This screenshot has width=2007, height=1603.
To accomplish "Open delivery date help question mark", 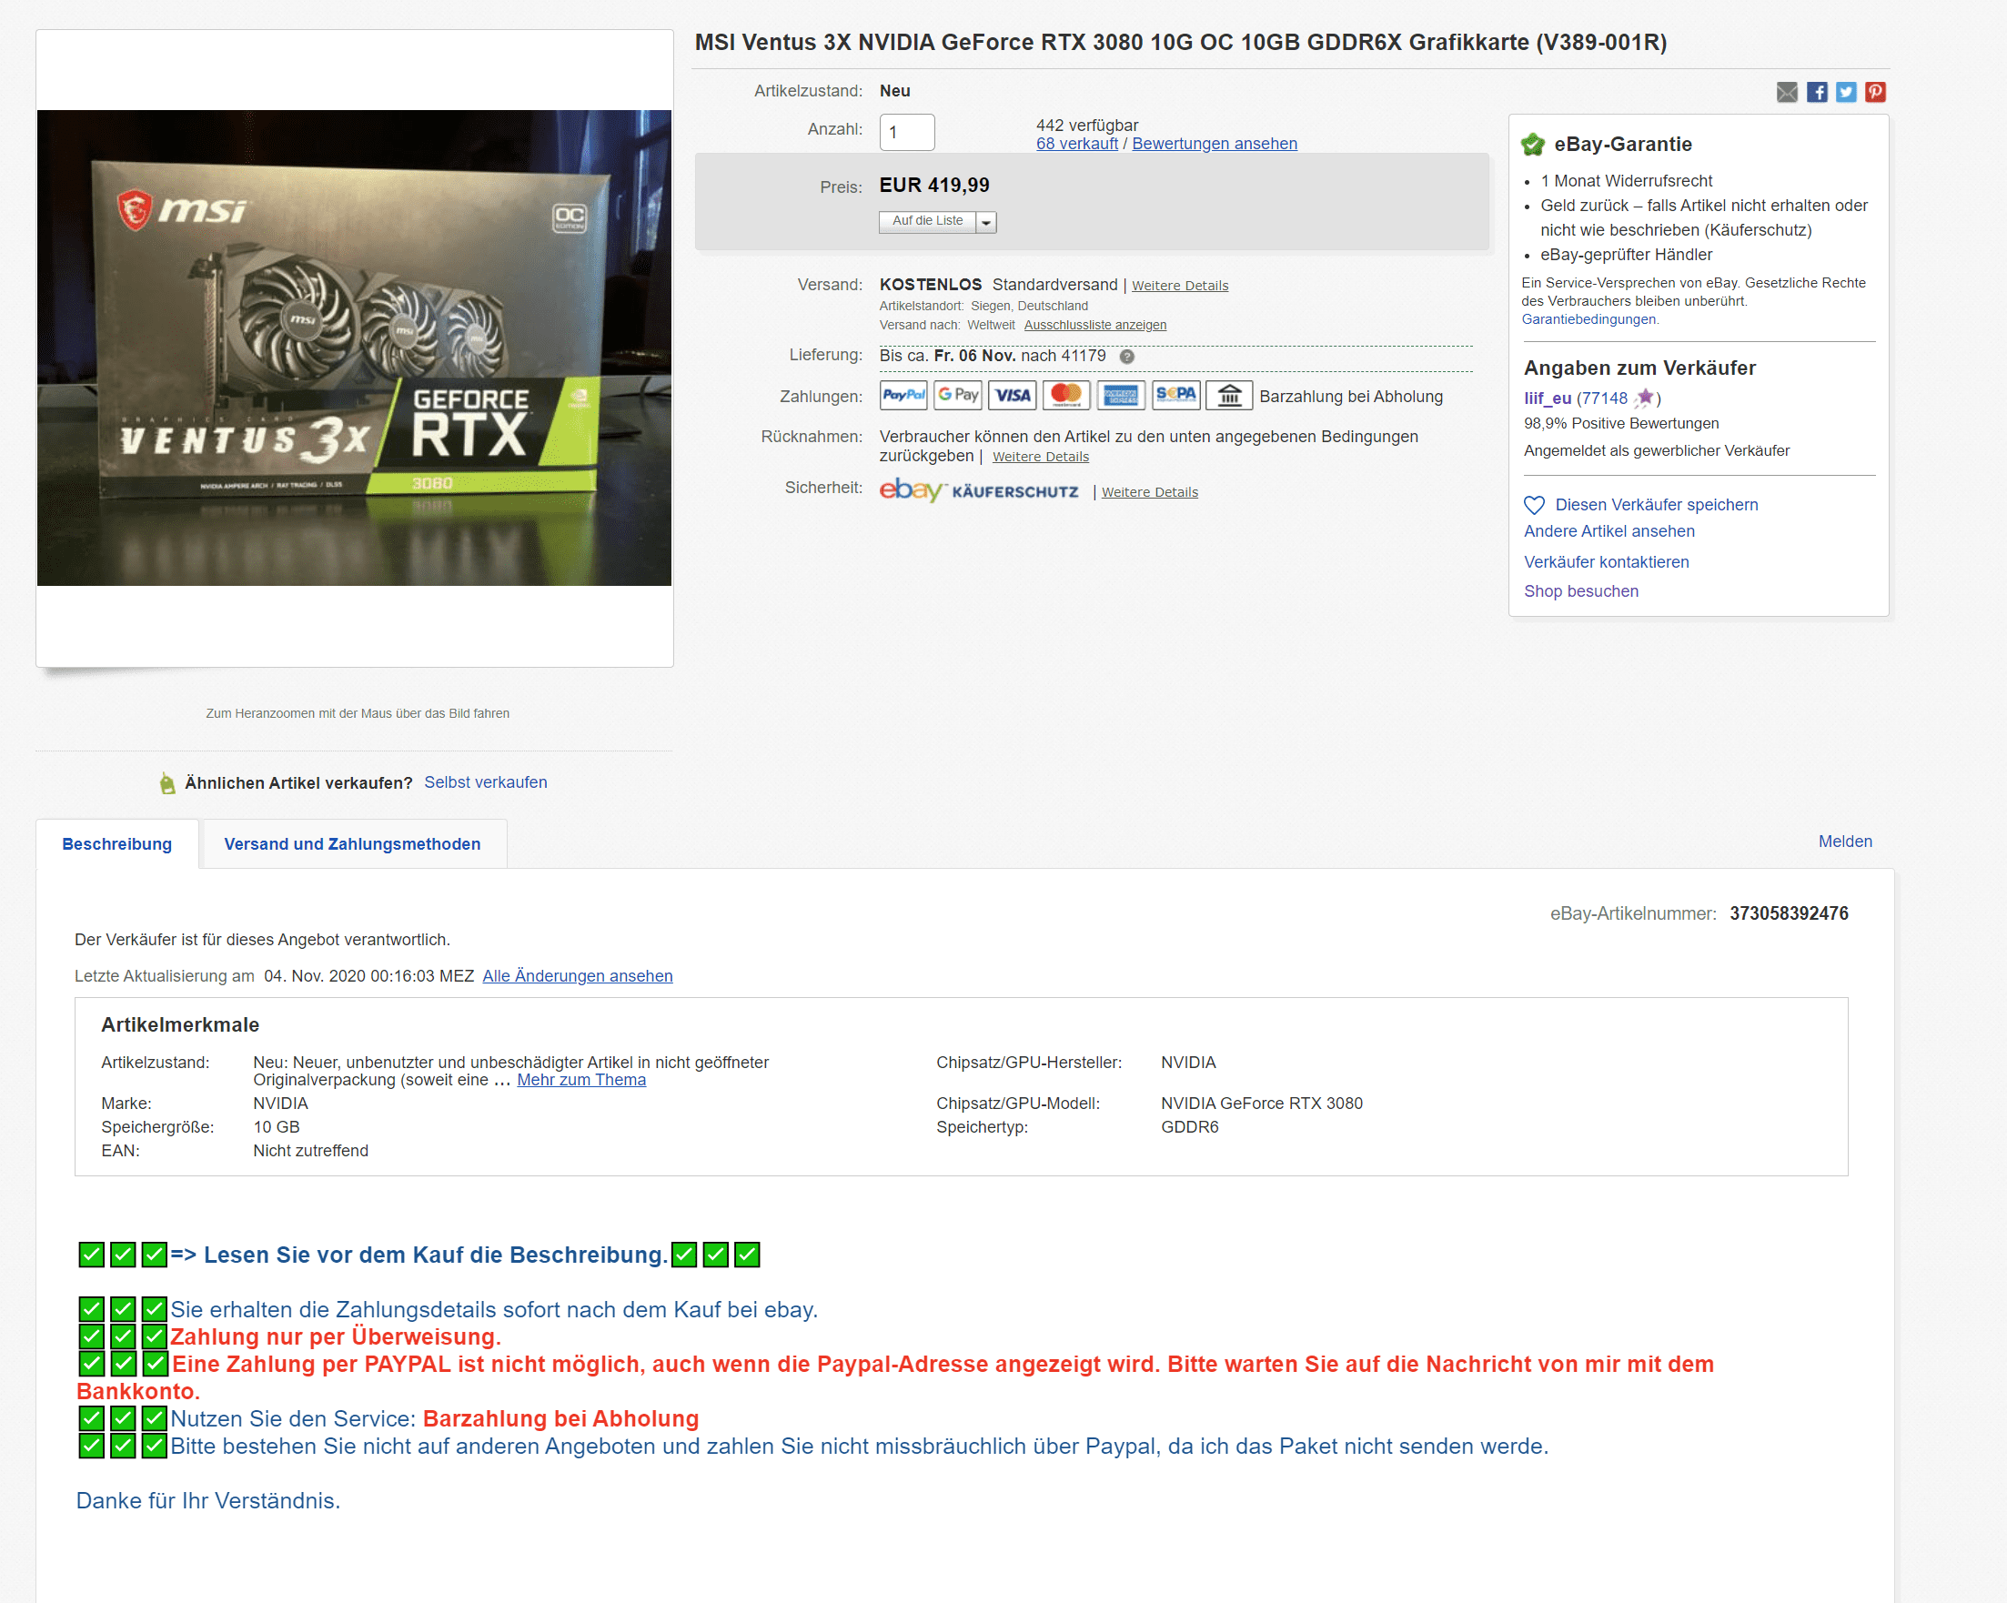I will (1126, 357).
